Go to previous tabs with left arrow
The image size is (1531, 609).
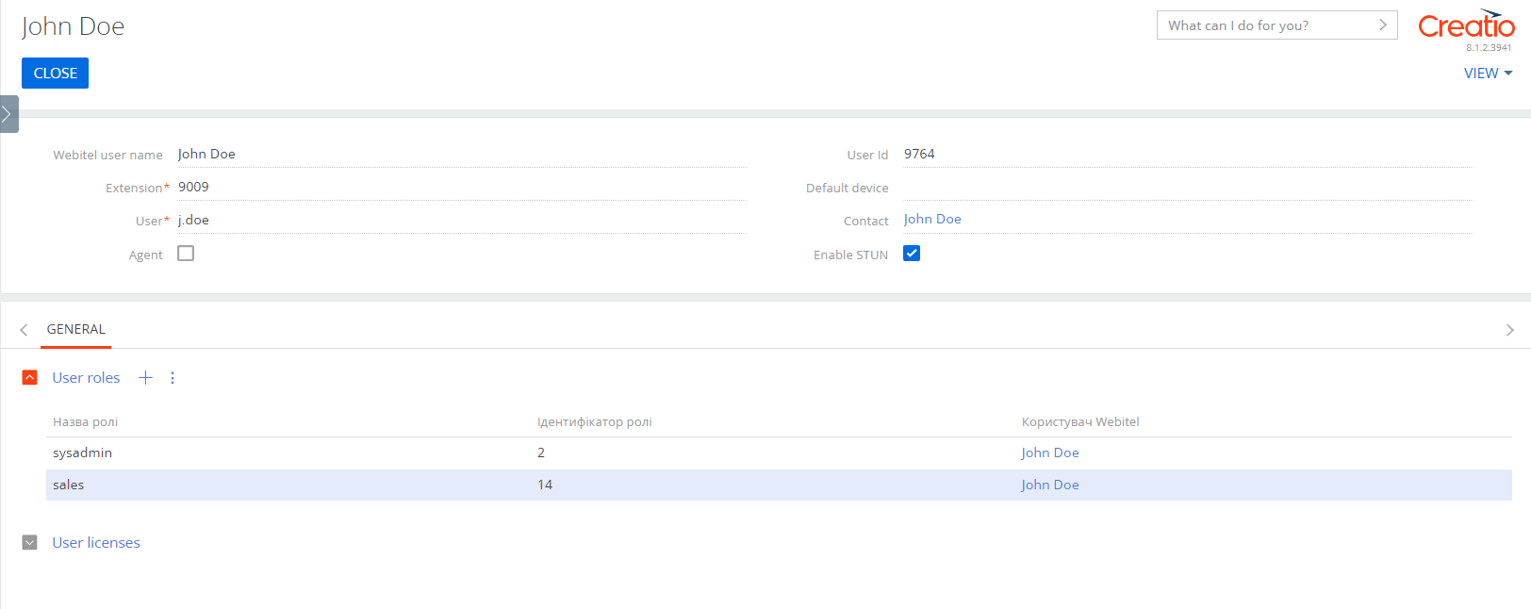[24, 330]
